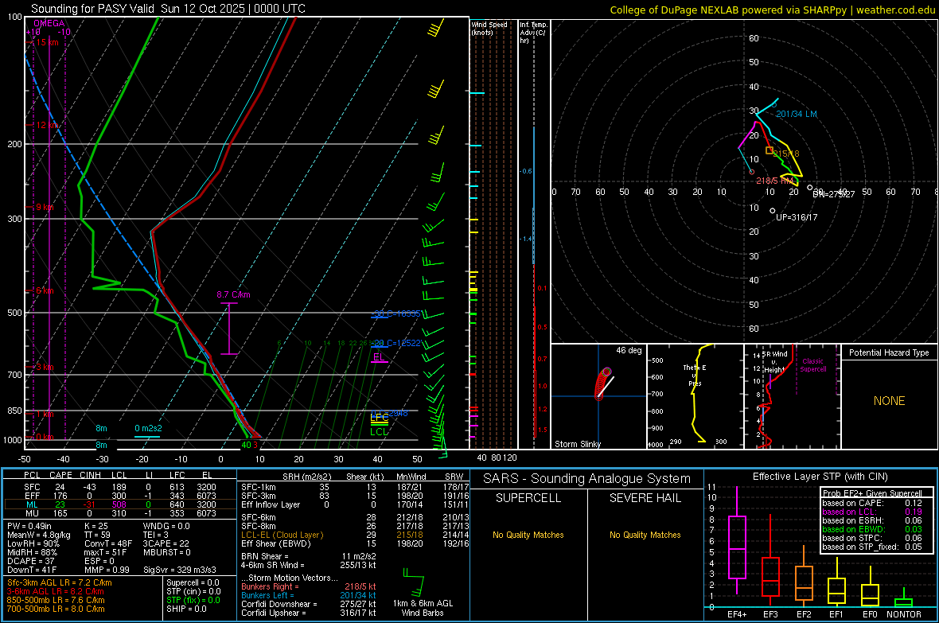Click the EFF parcel row label

click(32, 496)
